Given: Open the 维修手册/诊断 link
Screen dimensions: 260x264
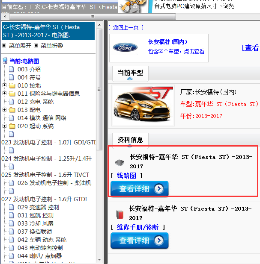Looking at the screenshot, I should pos(137,227).
